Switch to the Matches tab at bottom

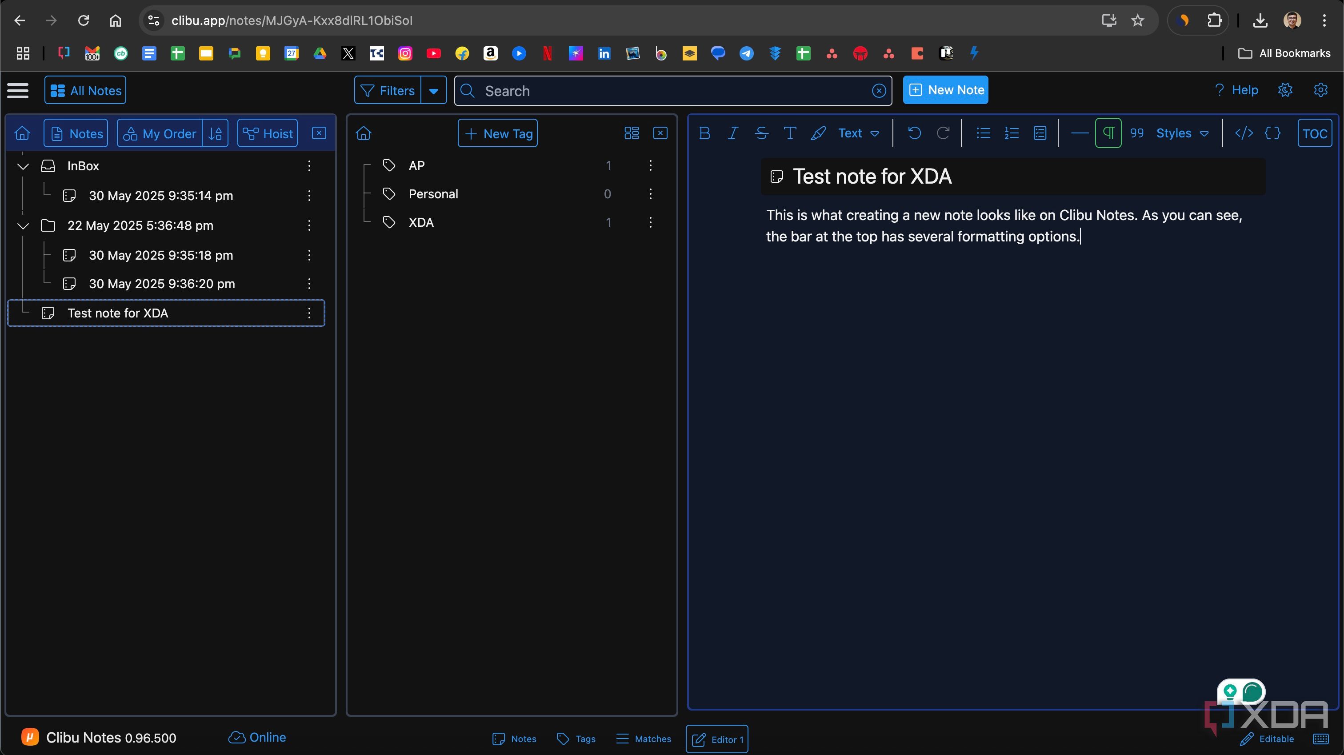(643, 739)
